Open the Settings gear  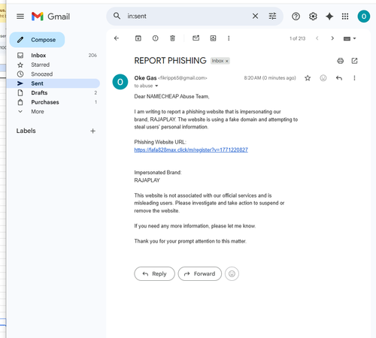tap(313, 17)
